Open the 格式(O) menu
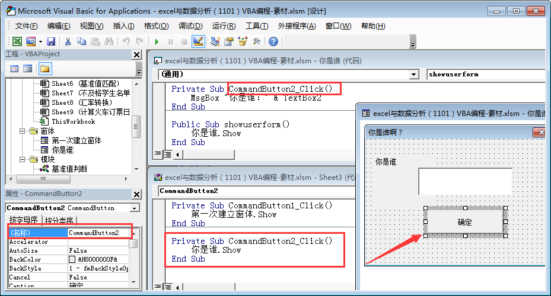Image resolution: width=551 pixels, height=296 pixels. (x=157, y=26)
